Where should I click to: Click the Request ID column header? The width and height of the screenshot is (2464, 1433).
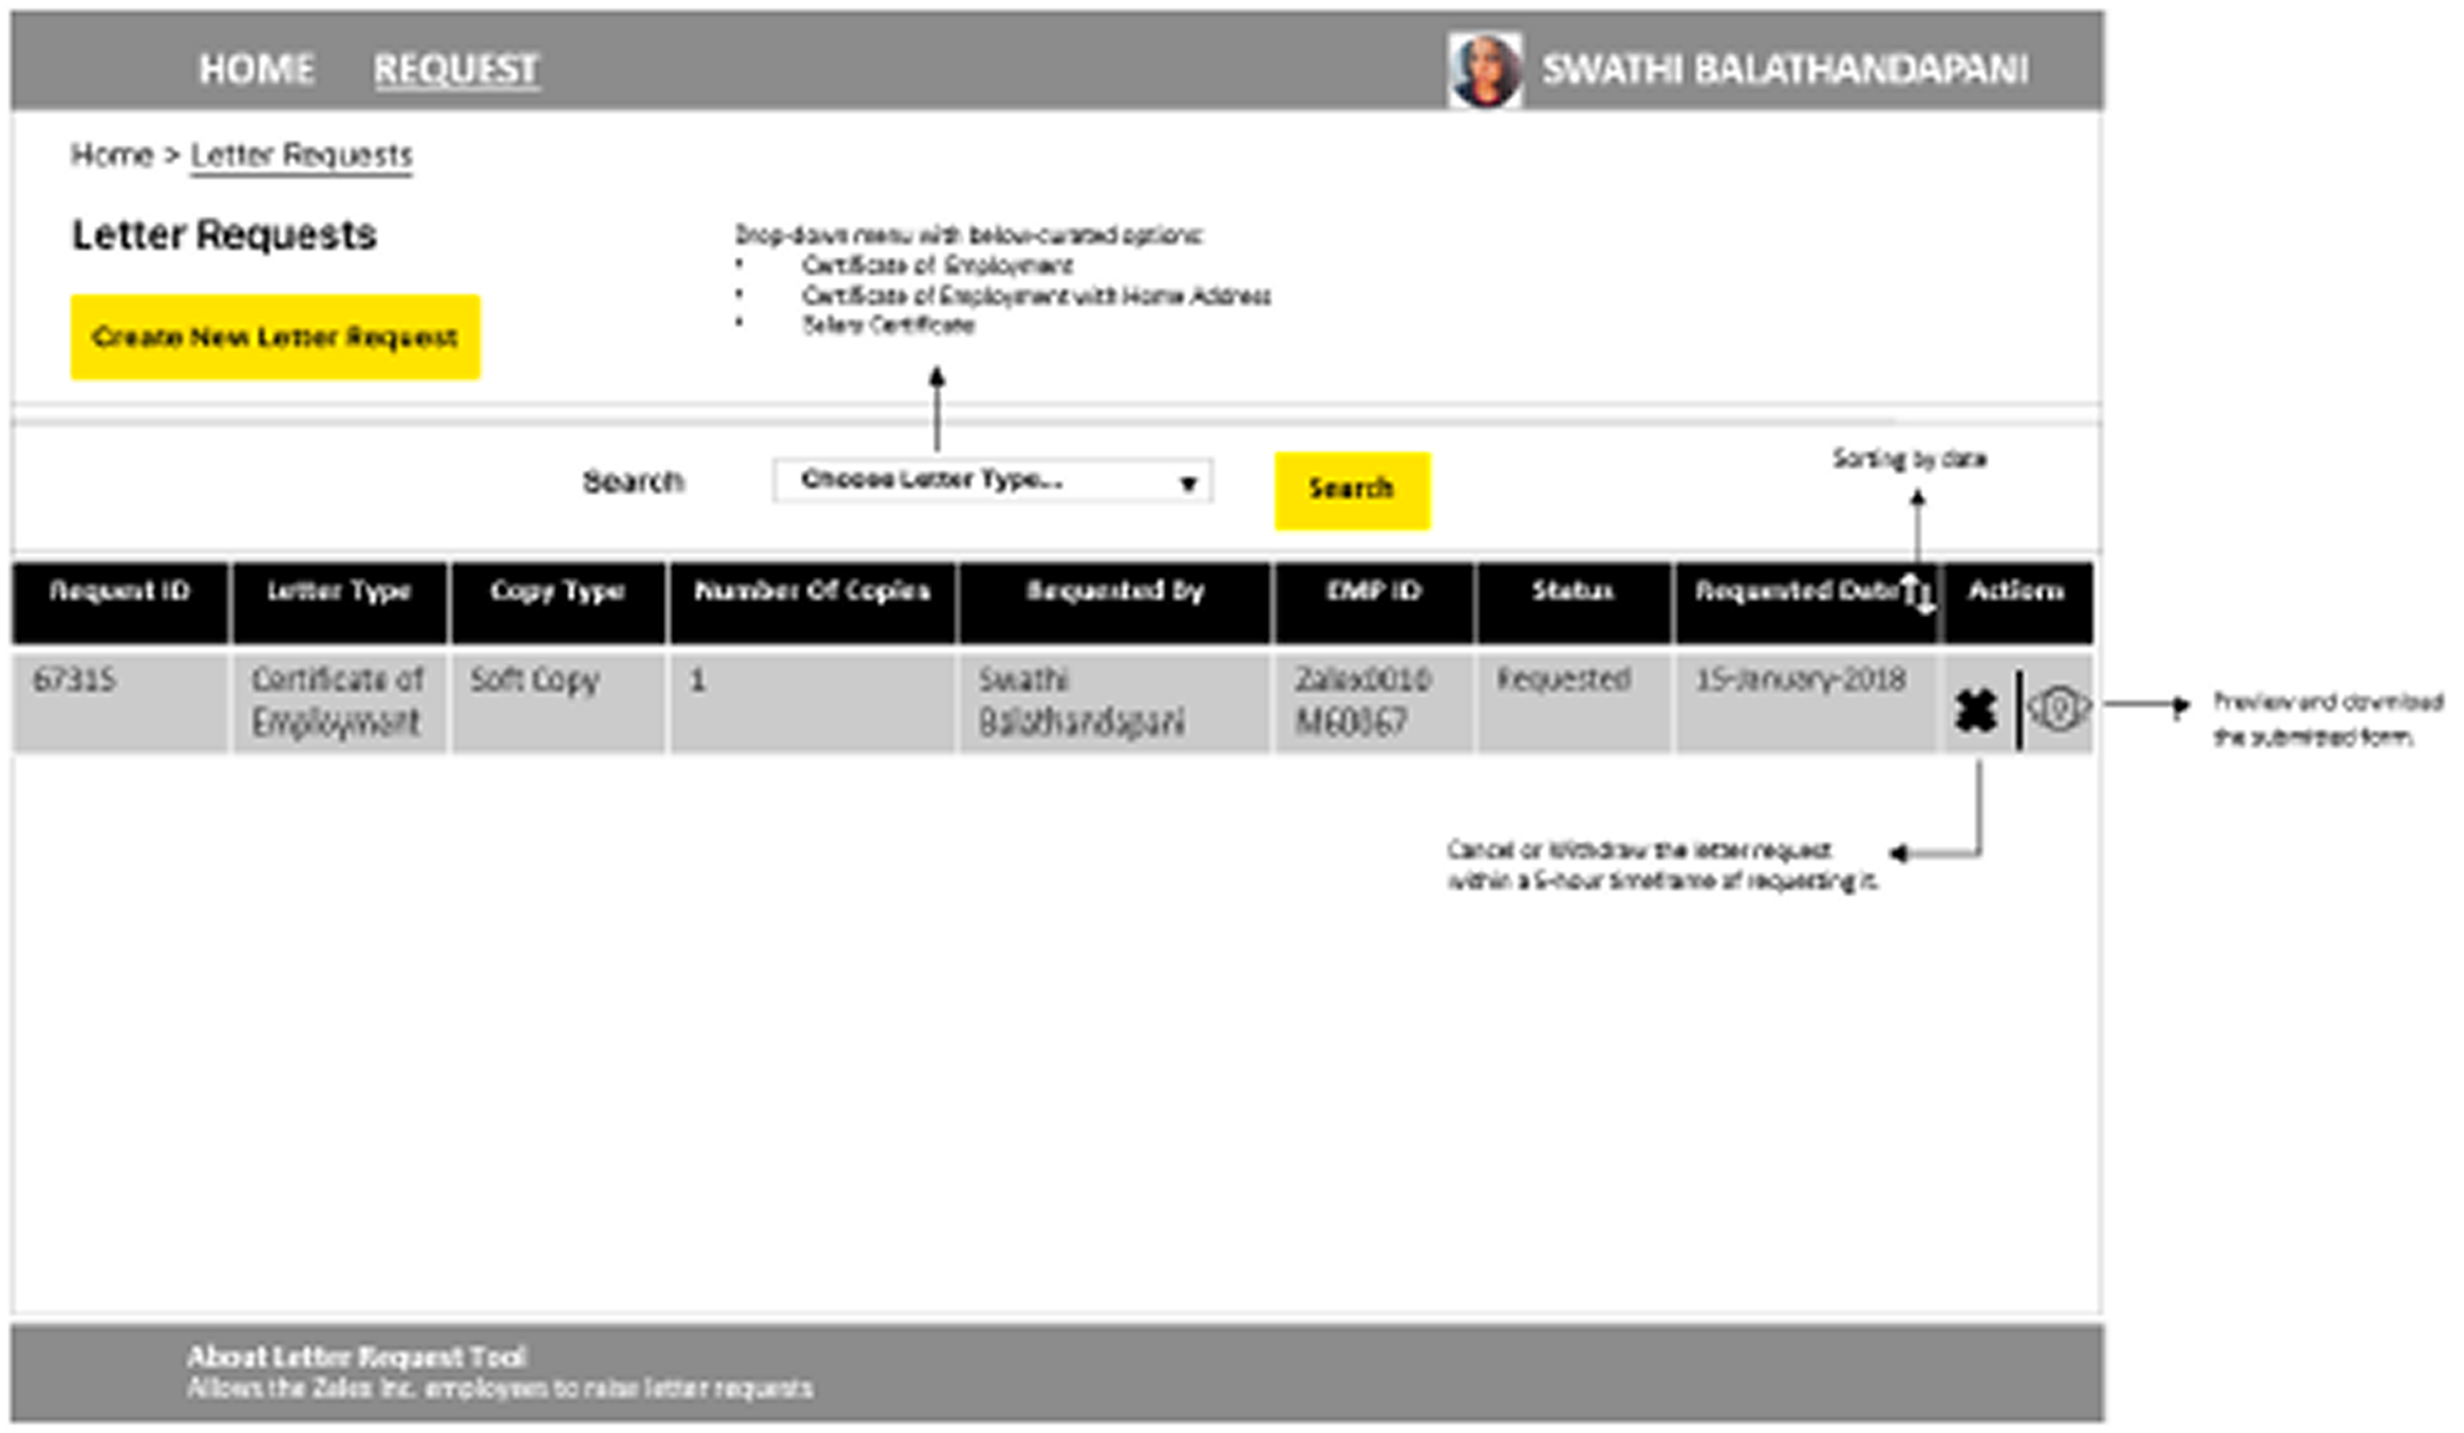coord(120,602)
